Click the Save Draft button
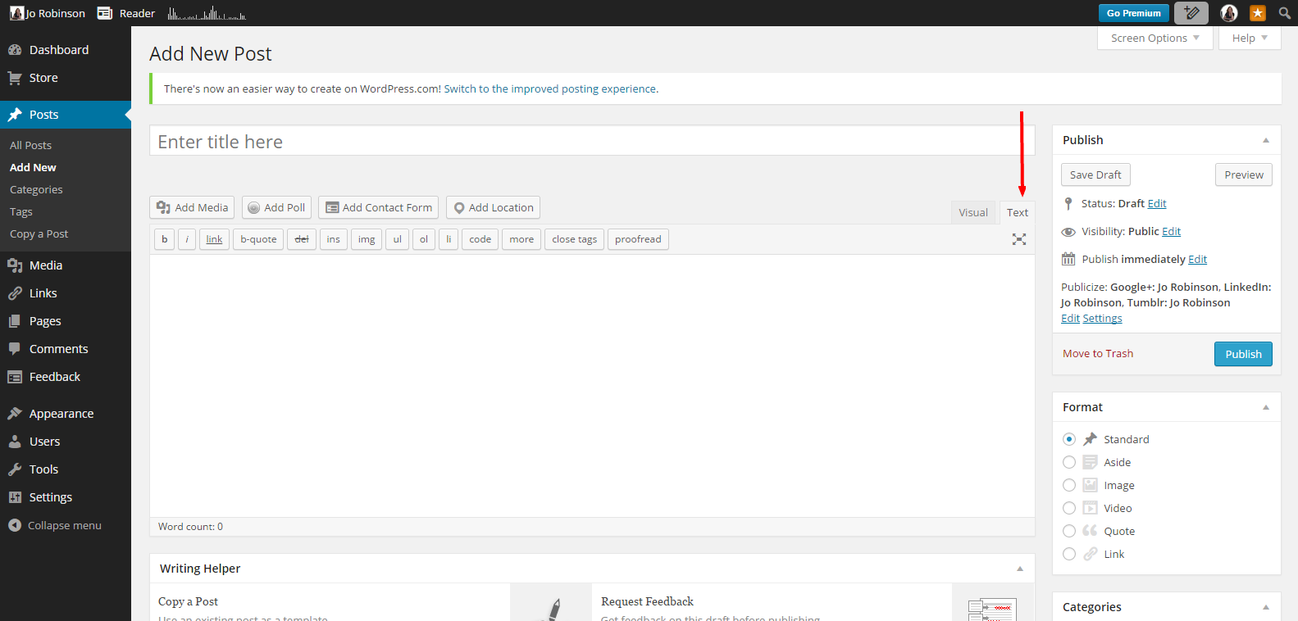The image size is (1298, 621). (1095, 175)
